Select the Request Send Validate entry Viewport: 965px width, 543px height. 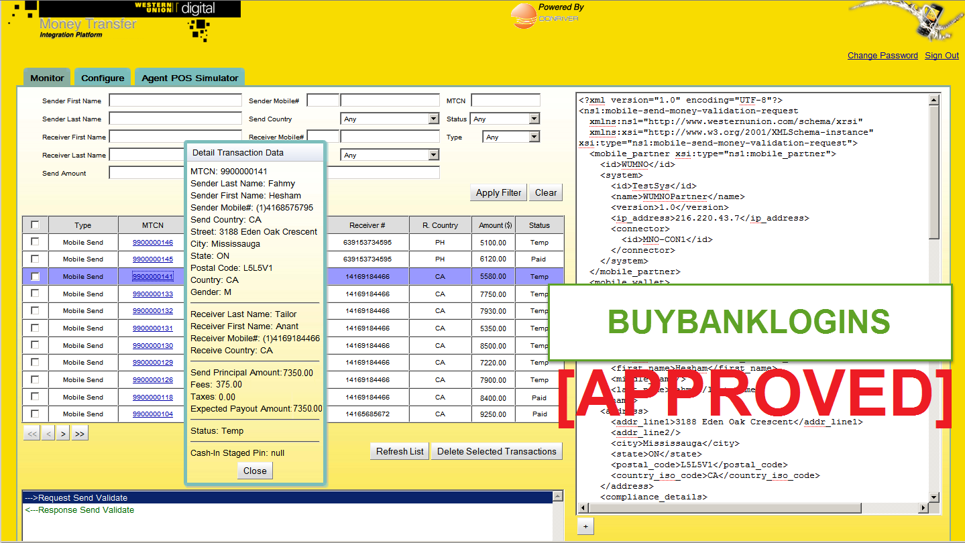(287, 497)
